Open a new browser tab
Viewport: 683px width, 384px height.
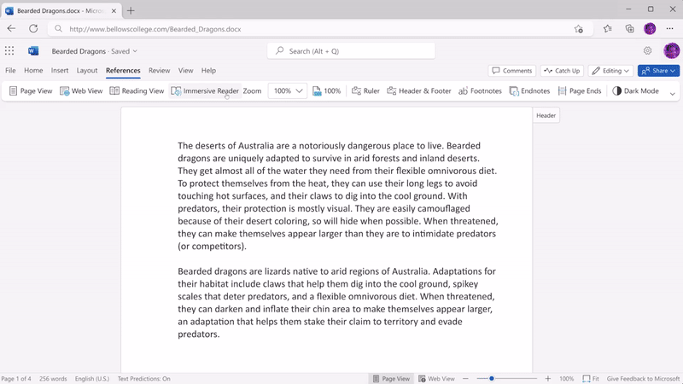pyautogui.click(x=131, y=11)
